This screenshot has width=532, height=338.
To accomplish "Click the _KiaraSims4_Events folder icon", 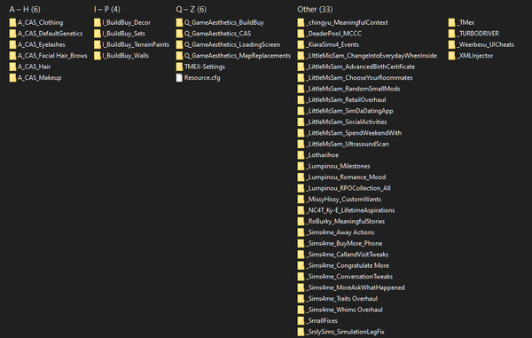I will 301,44.
